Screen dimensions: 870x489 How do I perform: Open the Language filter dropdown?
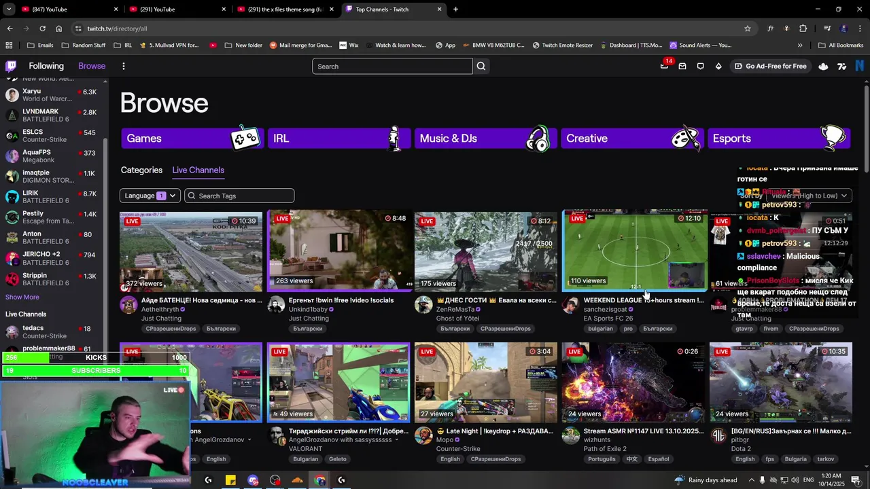coord(150,196)
